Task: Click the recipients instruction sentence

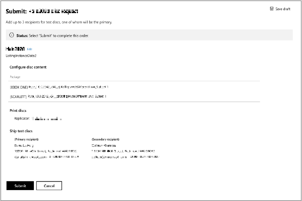Action: [x=59, y=22]
